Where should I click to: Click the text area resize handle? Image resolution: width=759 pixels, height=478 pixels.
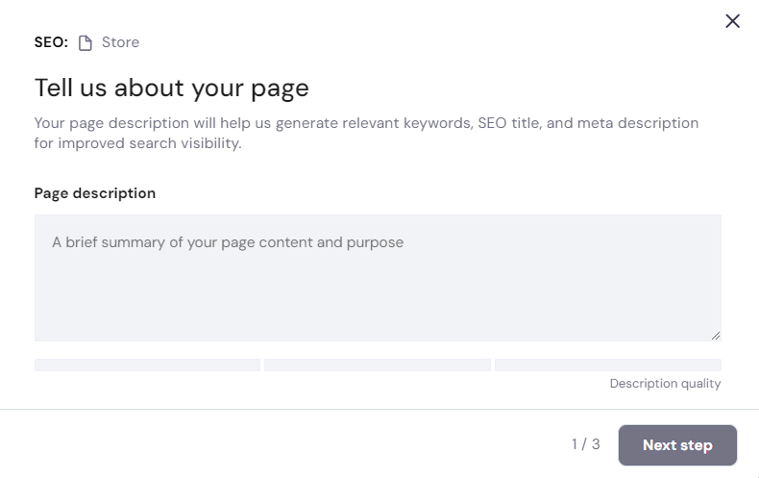point(715,335)
